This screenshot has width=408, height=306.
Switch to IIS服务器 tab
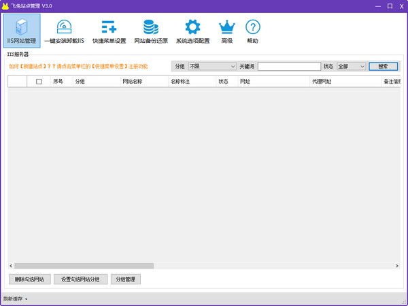[x=18, y=54]
